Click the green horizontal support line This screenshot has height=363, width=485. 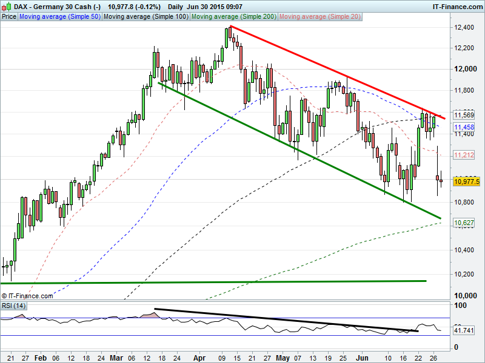click(212, 282)
